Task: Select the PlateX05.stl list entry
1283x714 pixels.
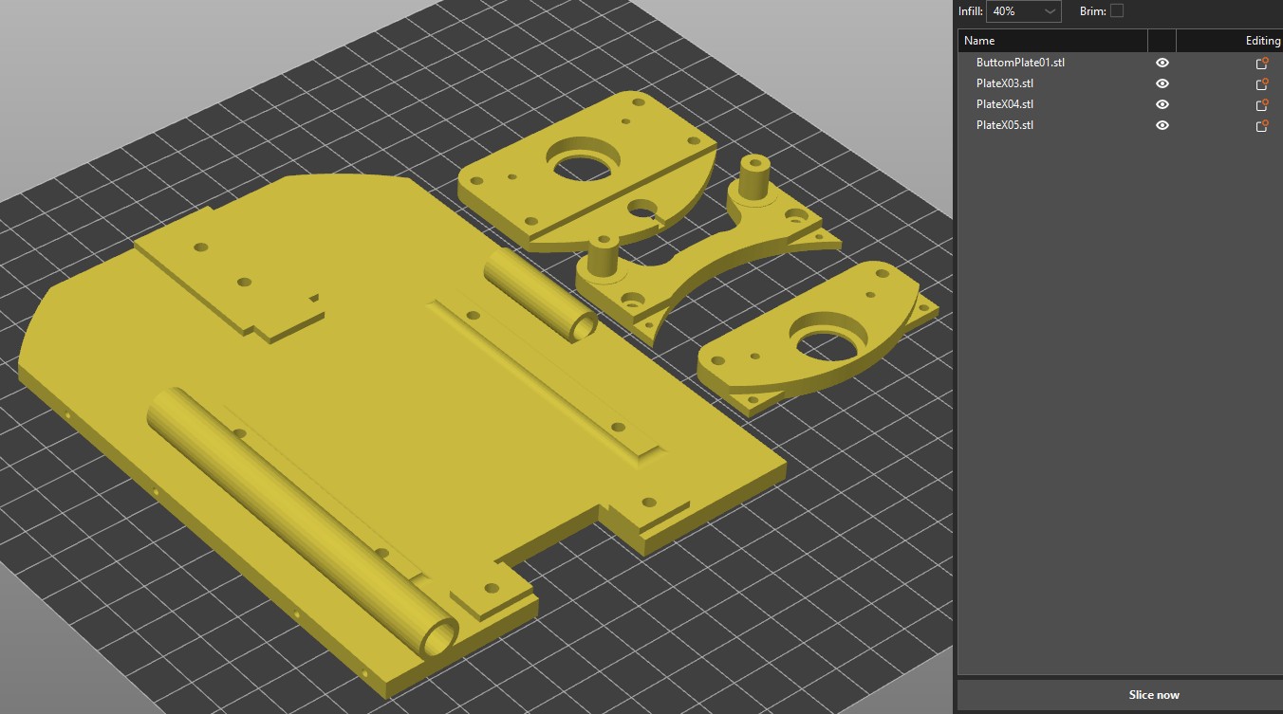Action: click(1004, 125)
